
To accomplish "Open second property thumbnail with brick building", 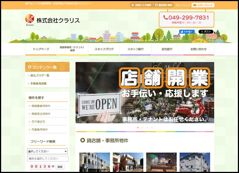I will (128, 162).
